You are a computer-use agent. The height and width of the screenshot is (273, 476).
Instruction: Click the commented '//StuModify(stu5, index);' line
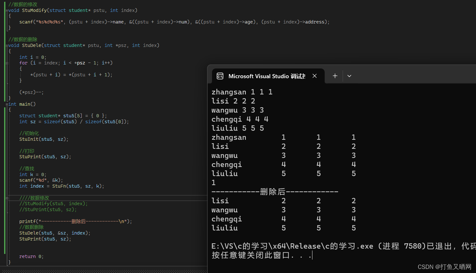(53, 204)
